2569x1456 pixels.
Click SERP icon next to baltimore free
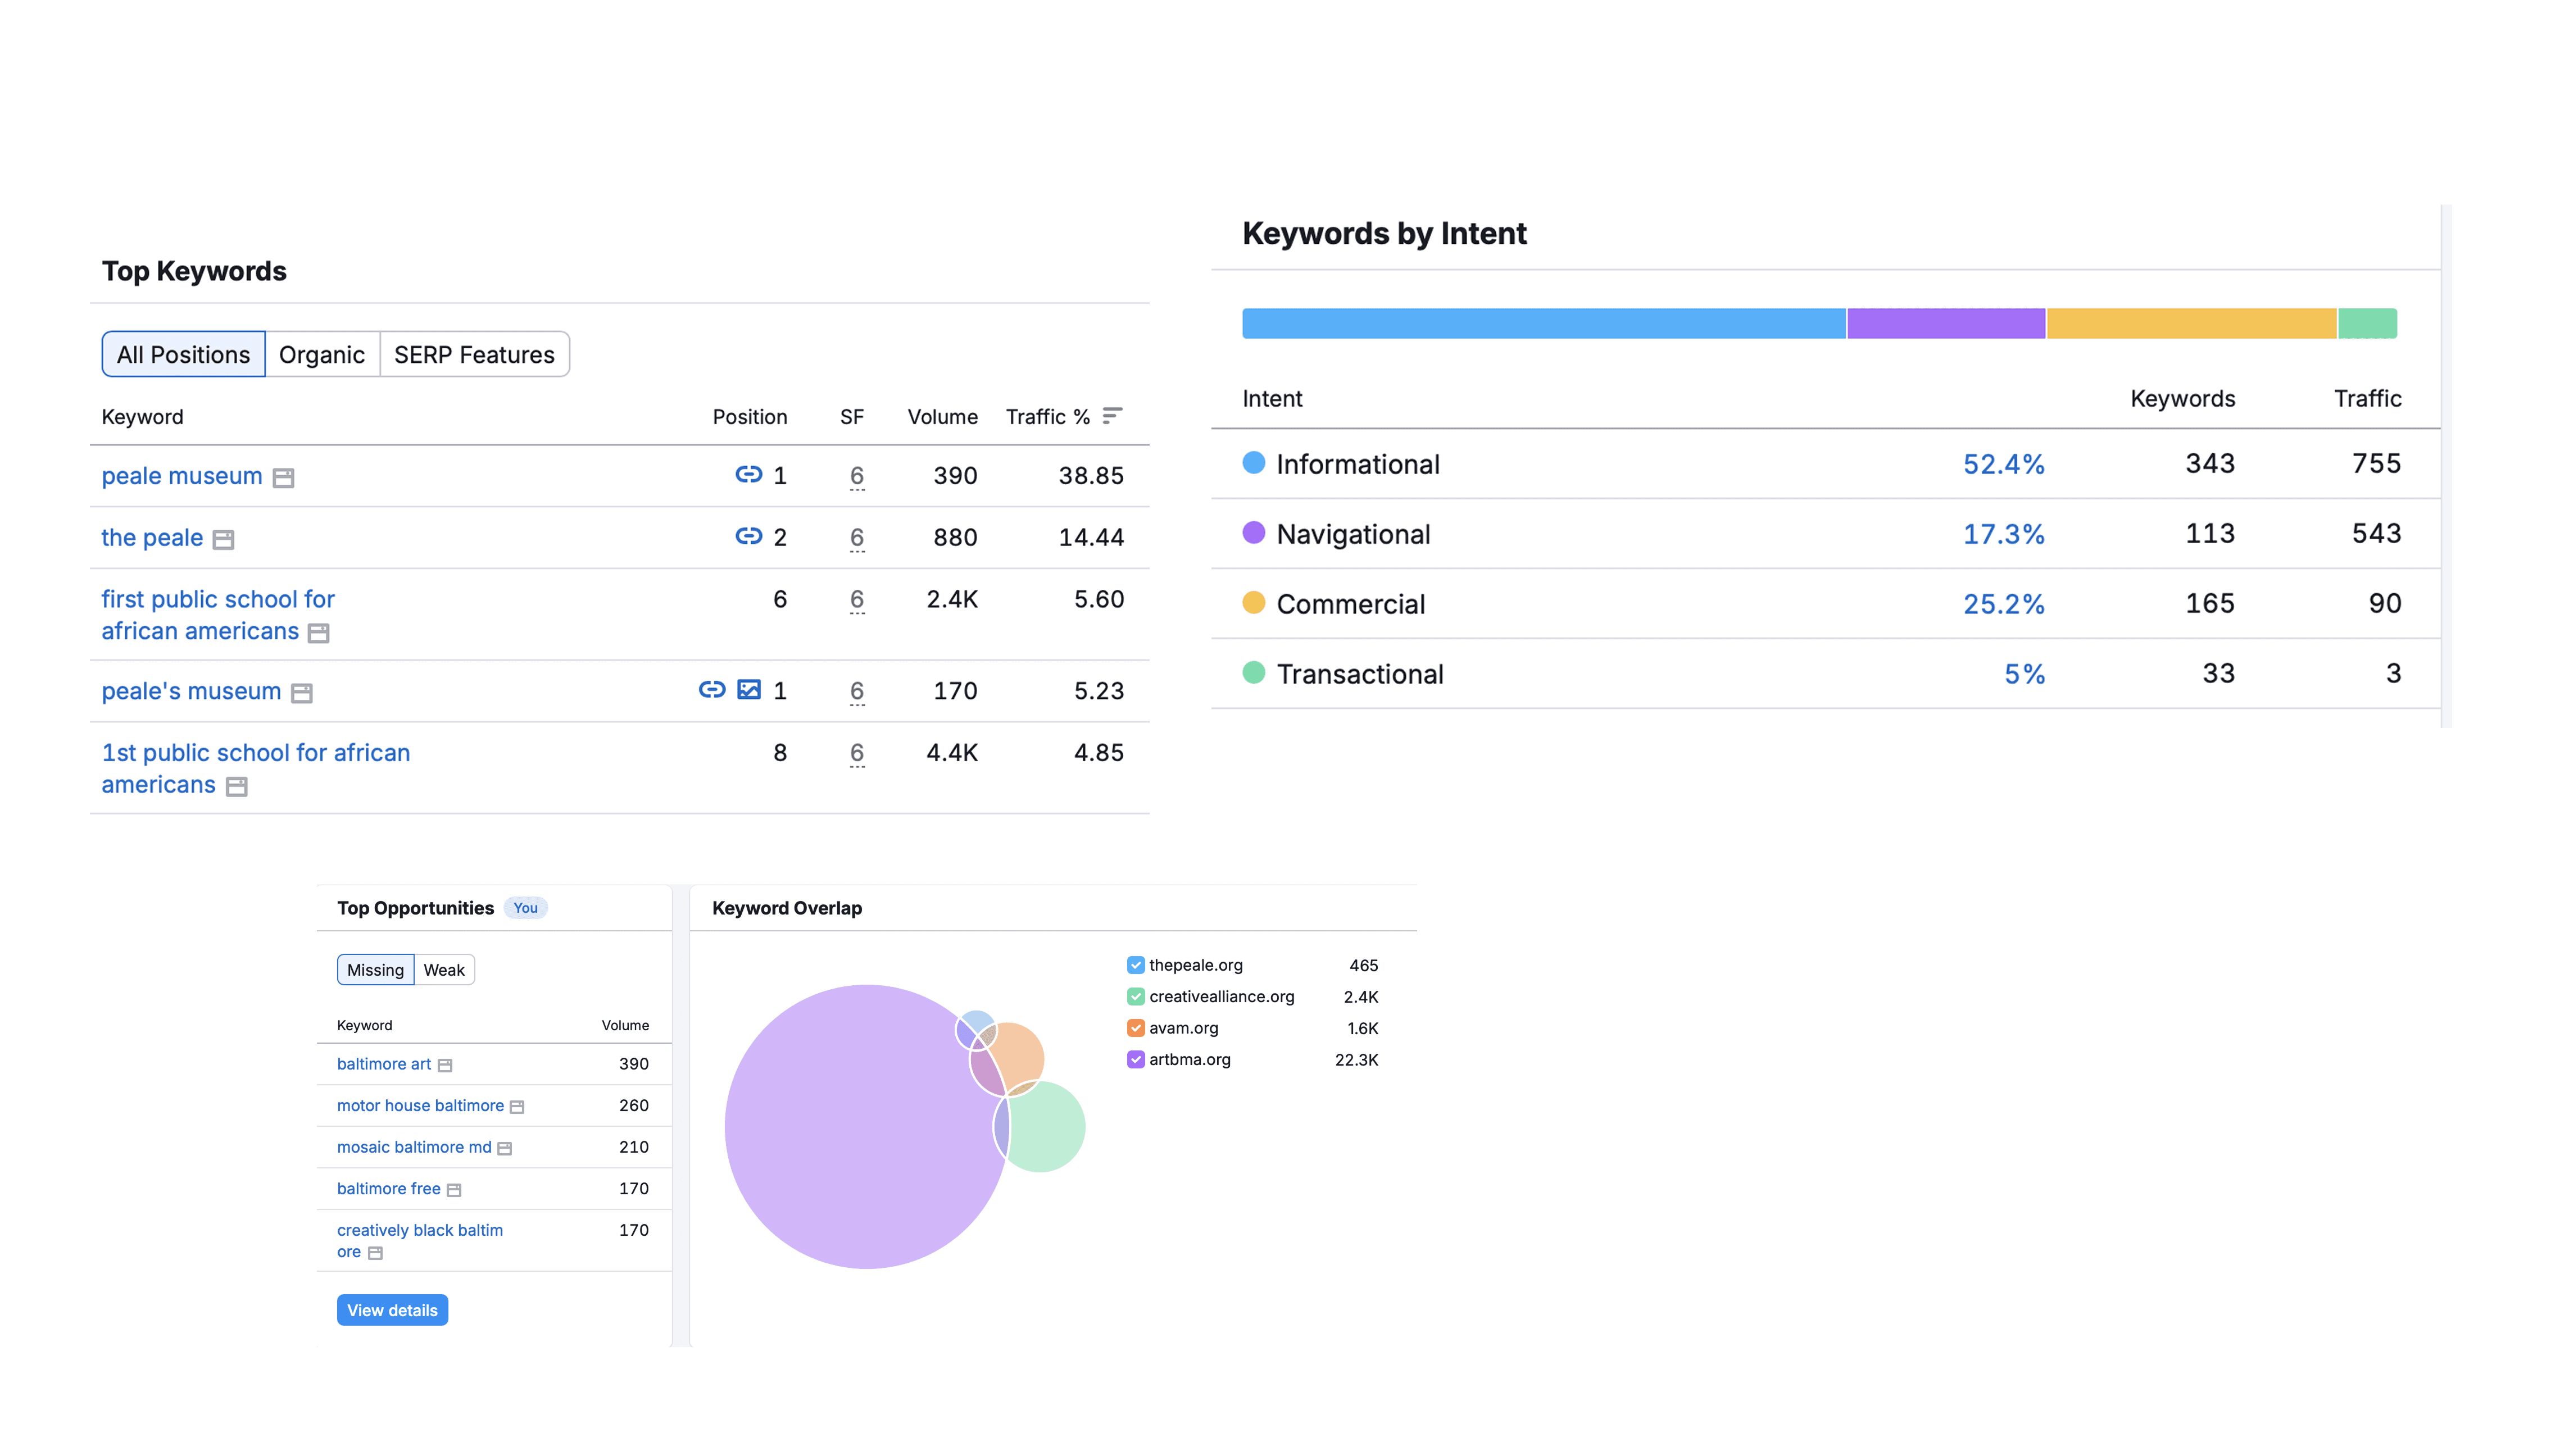454,1190
